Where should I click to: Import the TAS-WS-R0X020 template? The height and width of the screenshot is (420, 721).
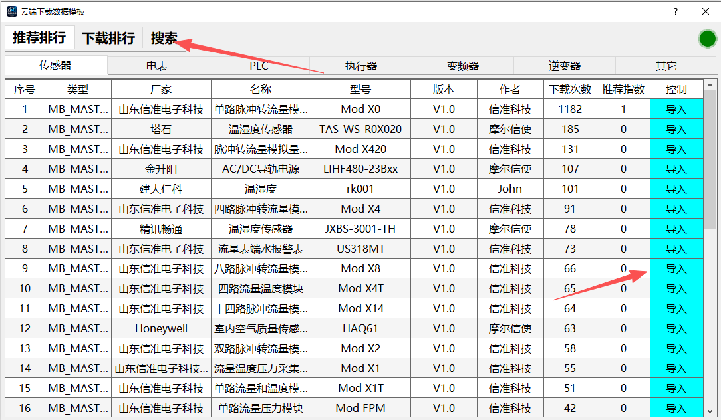point(676,129)
